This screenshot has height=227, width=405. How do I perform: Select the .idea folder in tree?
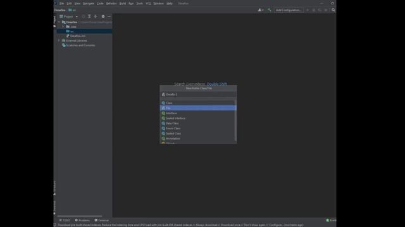point(72,26)
